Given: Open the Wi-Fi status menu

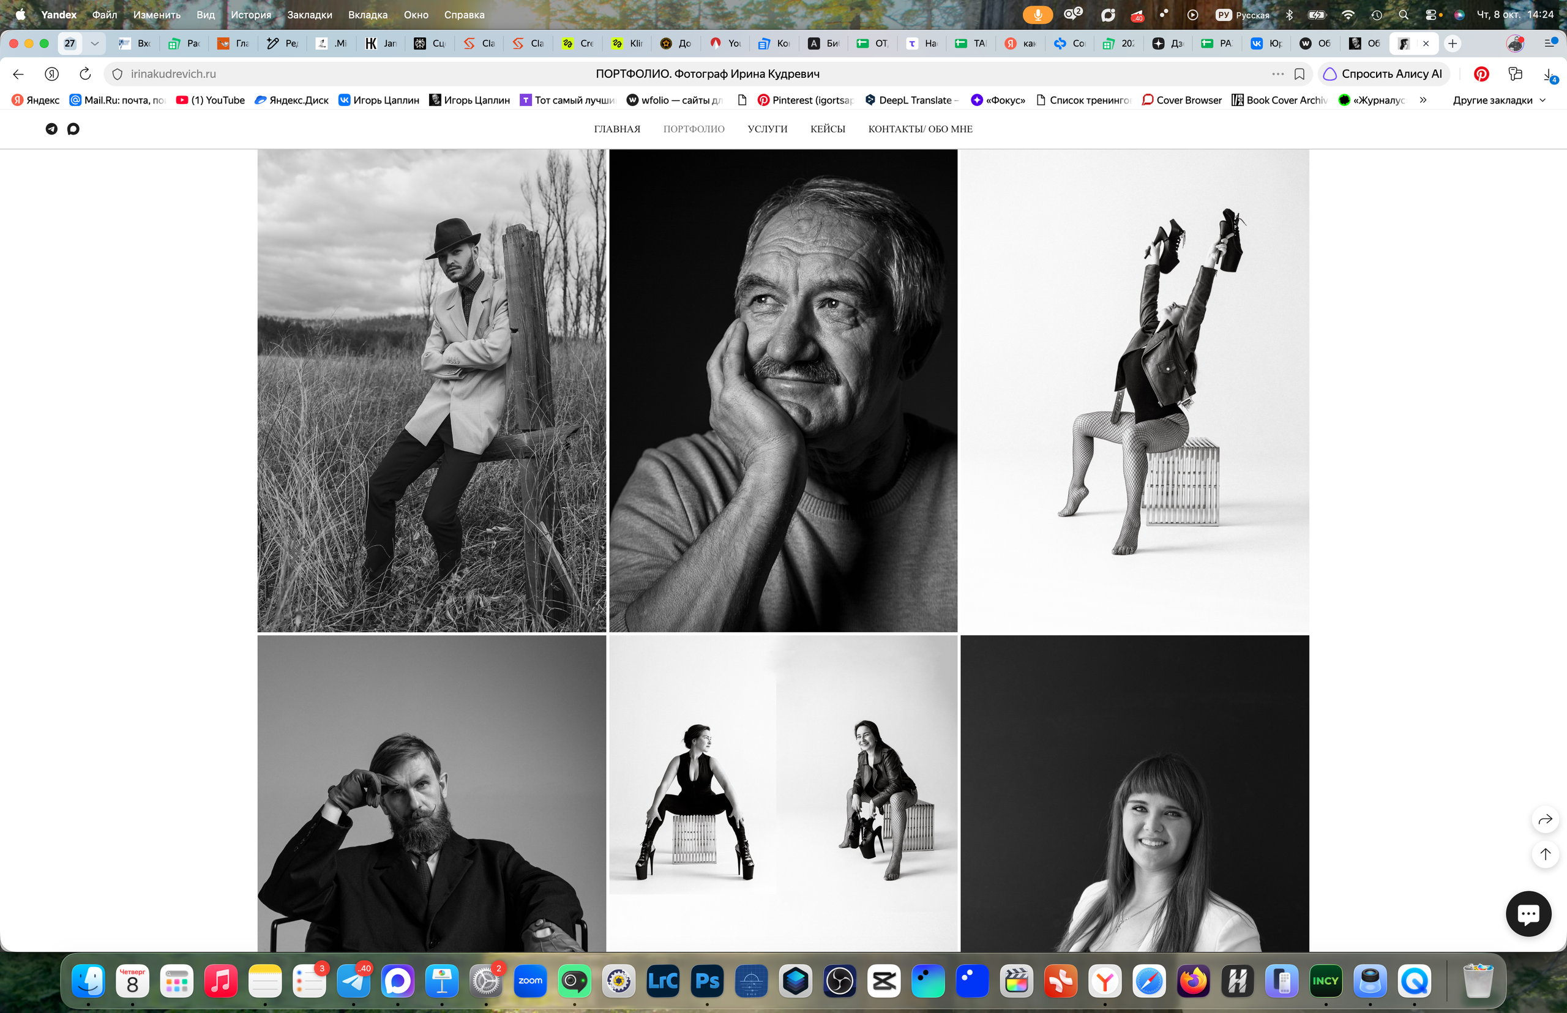Looking at the screenshot, I should point(1348,15).
